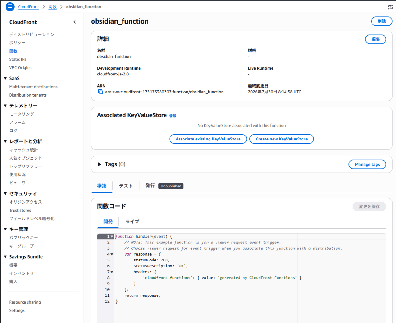Collapse the CloudFront sidebar with the chevron
Image resolution: width=396 pixels, height=323 pixels.
point(75,22)
